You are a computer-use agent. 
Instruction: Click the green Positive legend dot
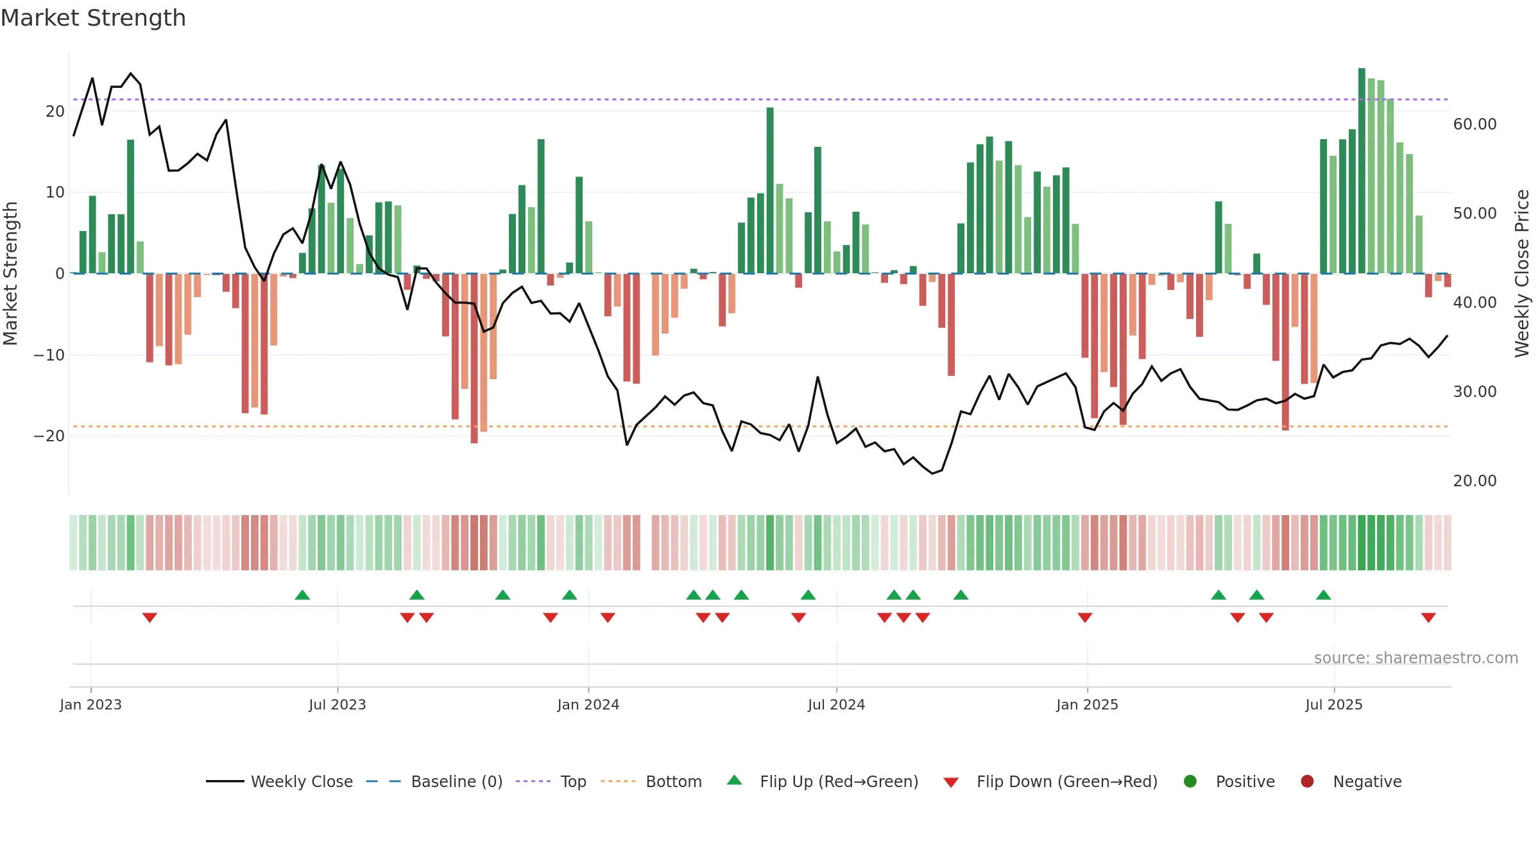pos(1190,781)
